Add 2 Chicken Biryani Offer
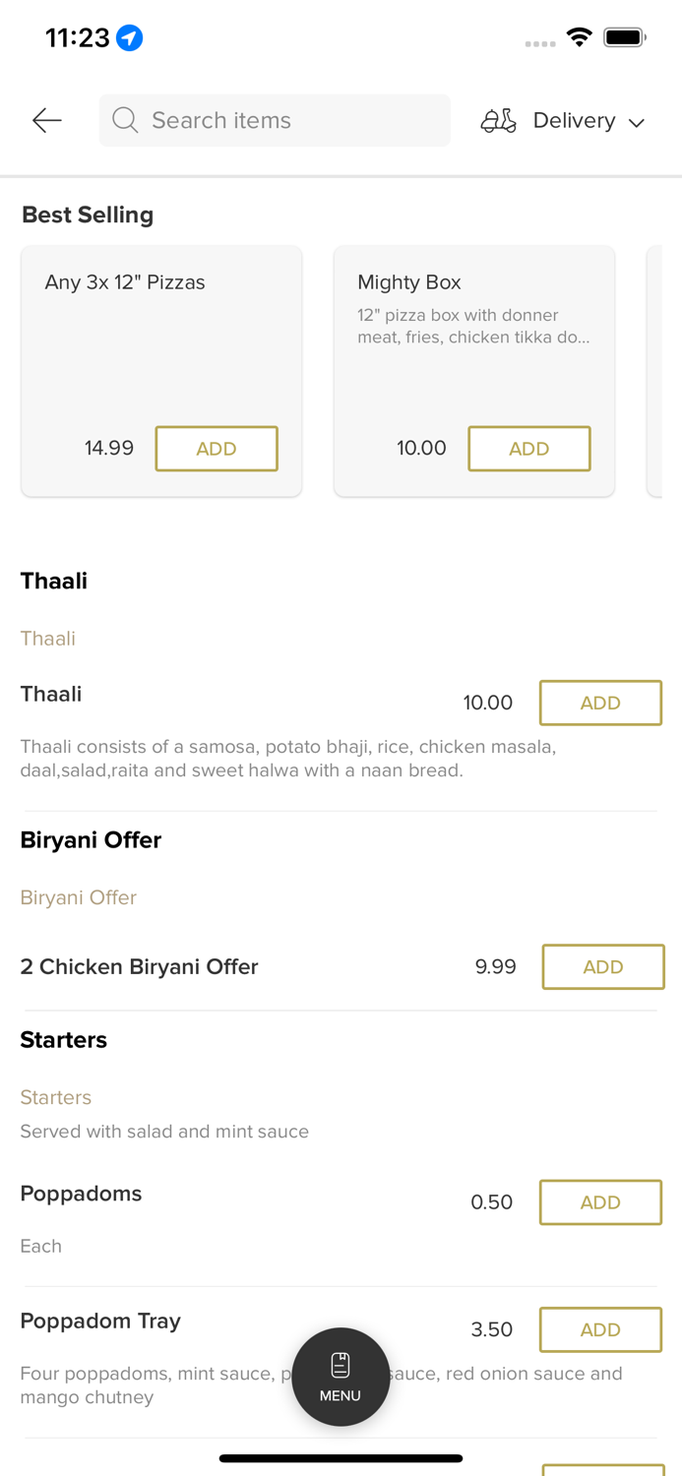 [602, 967]
